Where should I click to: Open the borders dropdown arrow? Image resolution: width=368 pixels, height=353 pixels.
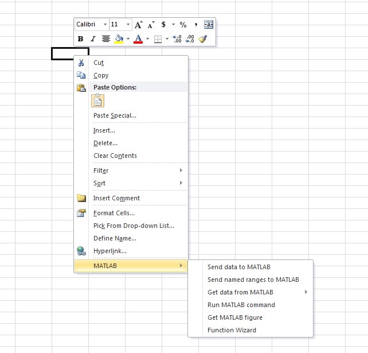click(x=167, y=39)
